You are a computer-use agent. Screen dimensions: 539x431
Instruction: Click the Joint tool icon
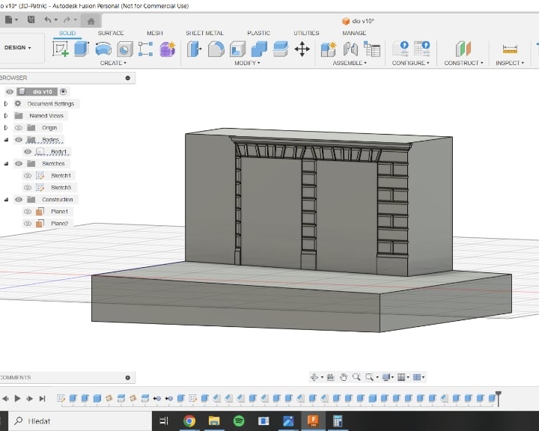click(x=350, y=49)
